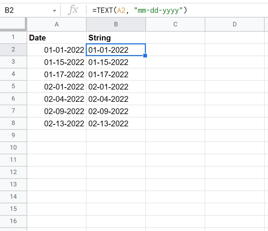
Task: Click the Date header cell
Action: [56, 38]
